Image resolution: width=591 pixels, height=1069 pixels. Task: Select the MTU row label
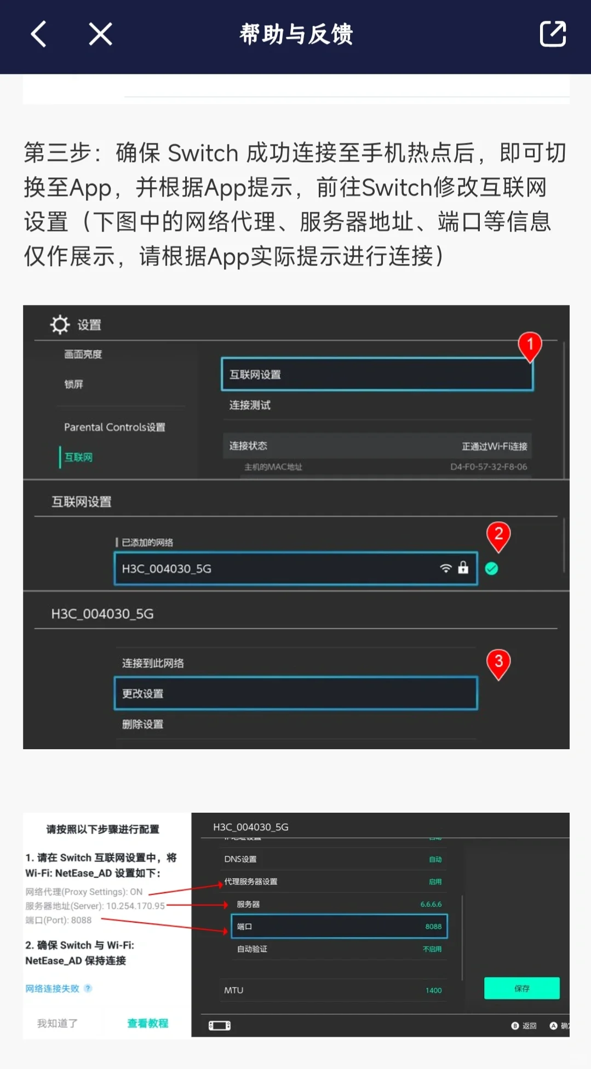pyautogui.click(x=234, y=990)
